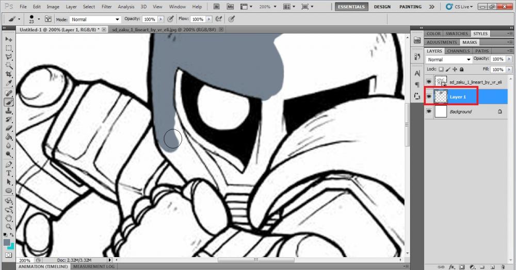This screenshot has height=270, width=516.
Task: Open the Screen Mode dropdown
Action: [308, 7]
